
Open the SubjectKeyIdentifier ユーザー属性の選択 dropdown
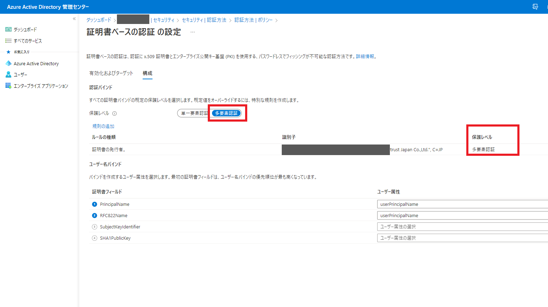[462, 227]
